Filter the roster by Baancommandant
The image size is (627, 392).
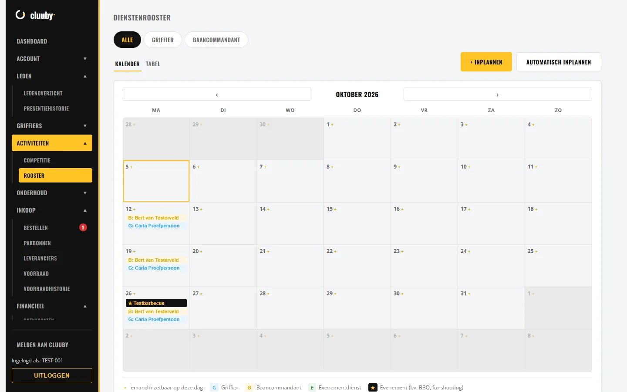(x=216, y=40)
